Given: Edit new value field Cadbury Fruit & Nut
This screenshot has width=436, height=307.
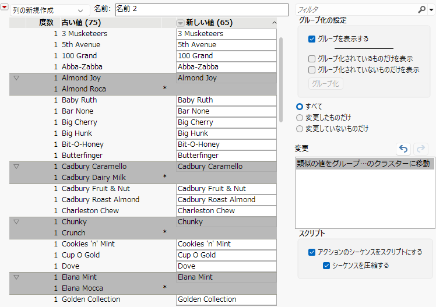Looking at the screenshot, I should coord(226,189).
